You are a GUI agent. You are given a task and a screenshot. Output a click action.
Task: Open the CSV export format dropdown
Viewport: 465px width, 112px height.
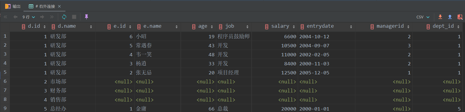(x=423, y=17)
